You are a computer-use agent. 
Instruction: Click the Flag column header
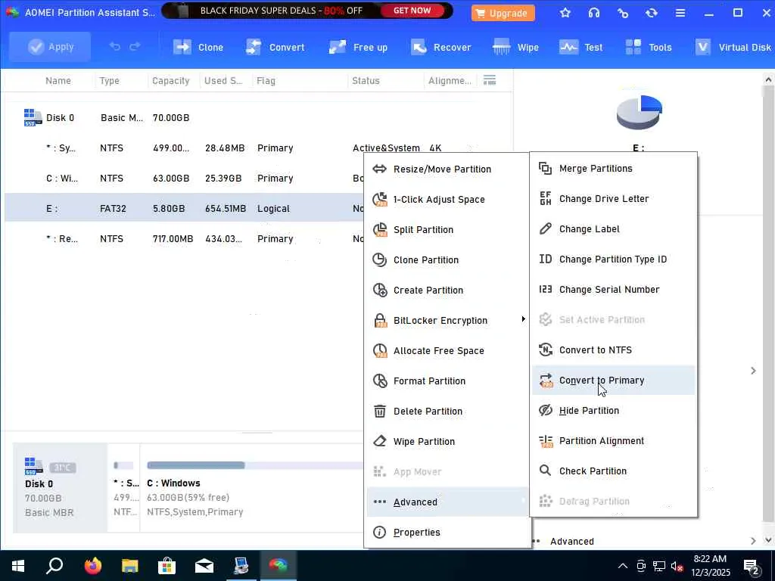point(266,80)
